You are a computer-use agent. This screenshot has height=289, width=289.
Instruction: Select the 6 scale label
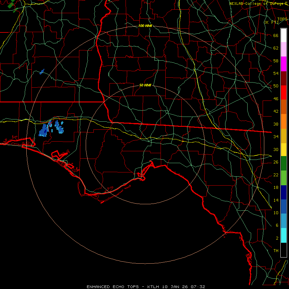tap(277, 225)
